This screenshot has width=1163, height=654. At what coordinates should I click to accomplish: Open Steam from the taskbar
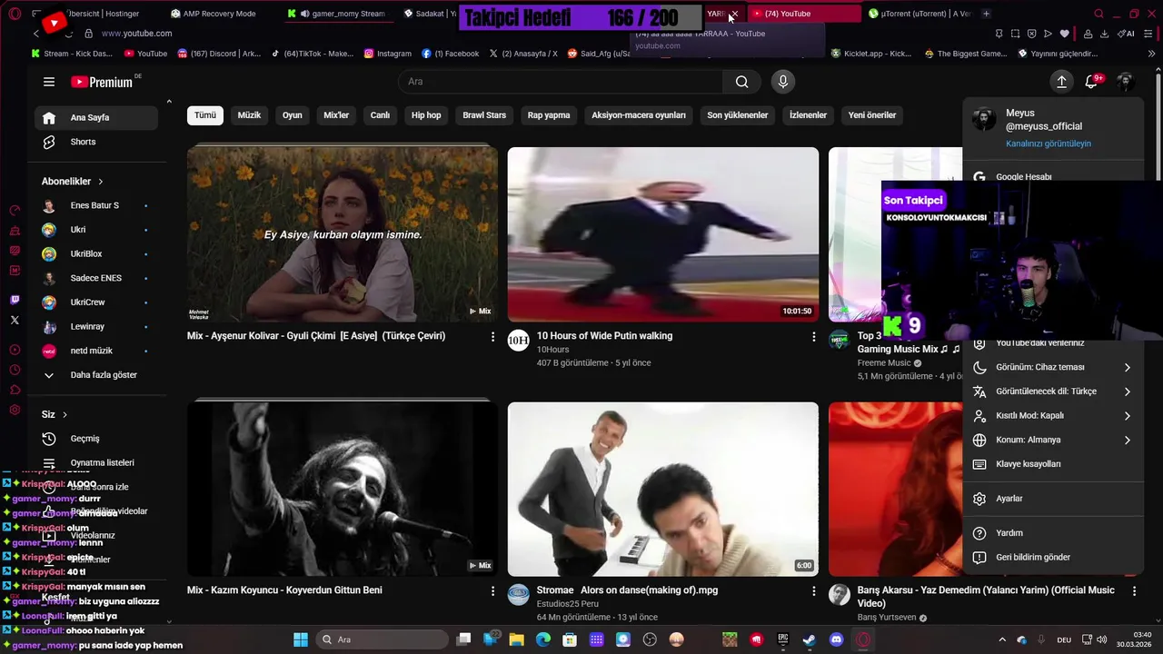[810, 639]
